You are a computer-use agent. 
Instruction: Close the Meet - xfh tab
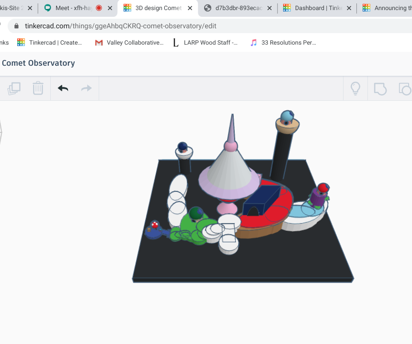pos(110,8)
